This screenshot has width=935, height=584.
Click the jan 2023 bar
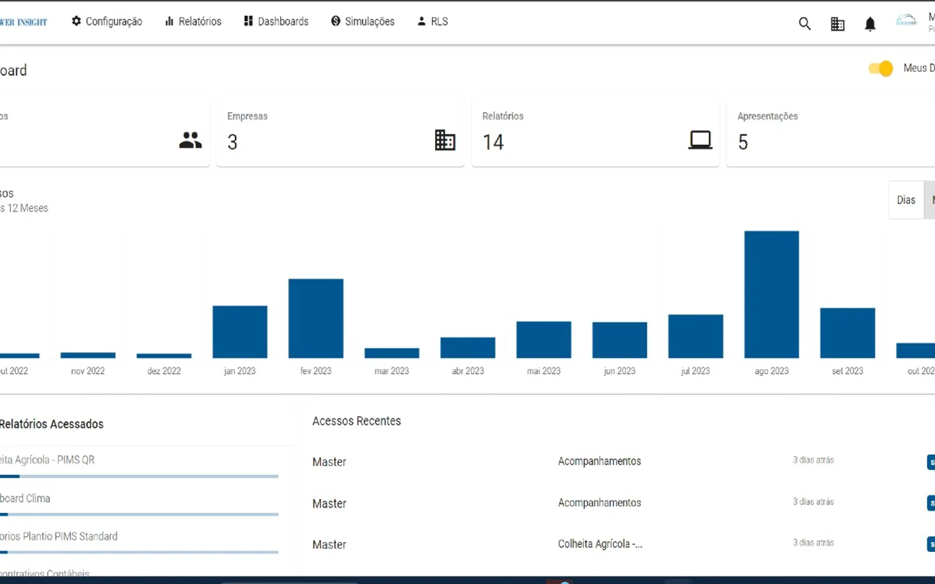point(240,332)
